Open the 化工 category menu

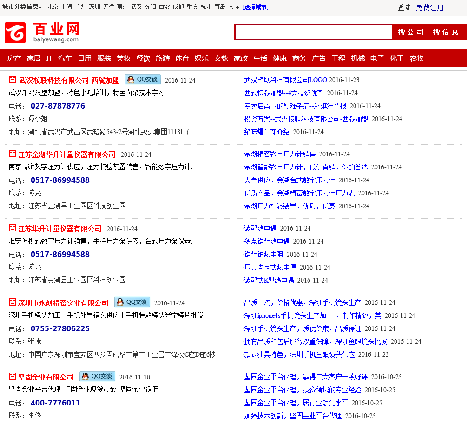tap(397, 58)
